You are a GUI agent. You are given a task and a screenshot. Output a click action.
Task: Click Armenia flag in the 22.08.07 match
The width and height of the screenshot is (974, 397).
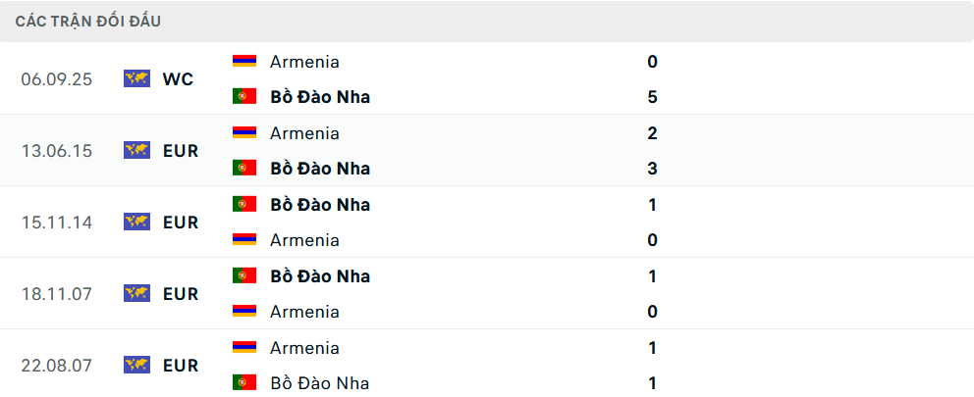(244, 347)
